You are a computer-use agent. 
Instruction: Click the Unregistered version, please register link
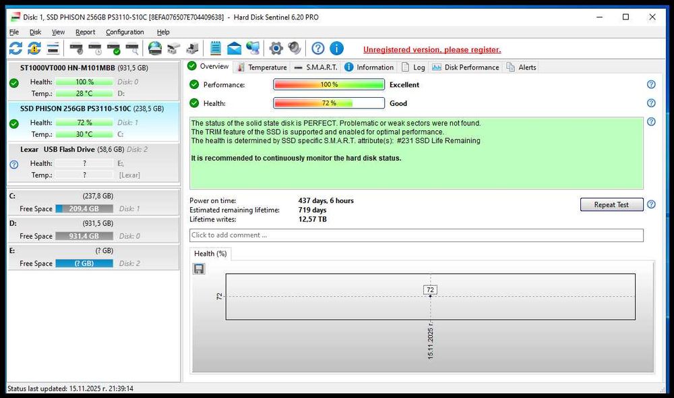pyautogui.click(x=432, y=49)
